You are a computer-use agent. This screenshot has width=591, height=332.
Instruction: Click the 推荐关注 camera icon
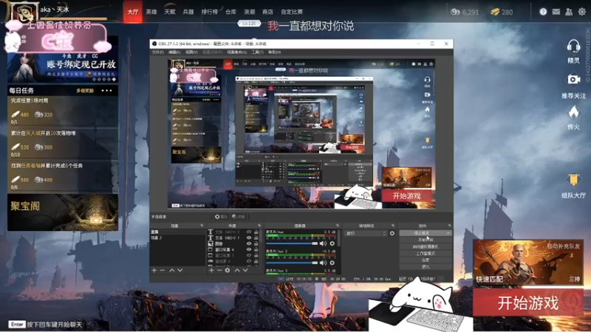574,80
